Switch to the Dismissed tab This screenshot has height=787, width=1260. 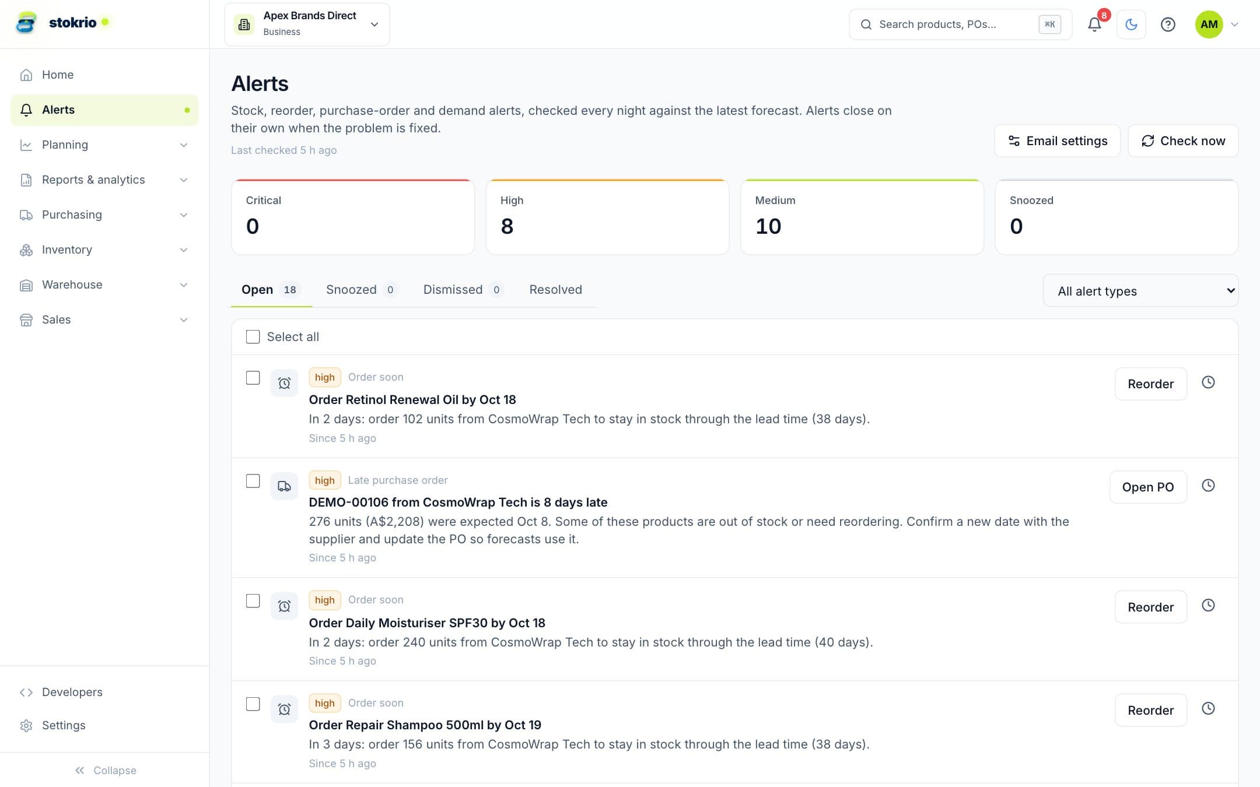pyautogui.click(x=463, y=290)
